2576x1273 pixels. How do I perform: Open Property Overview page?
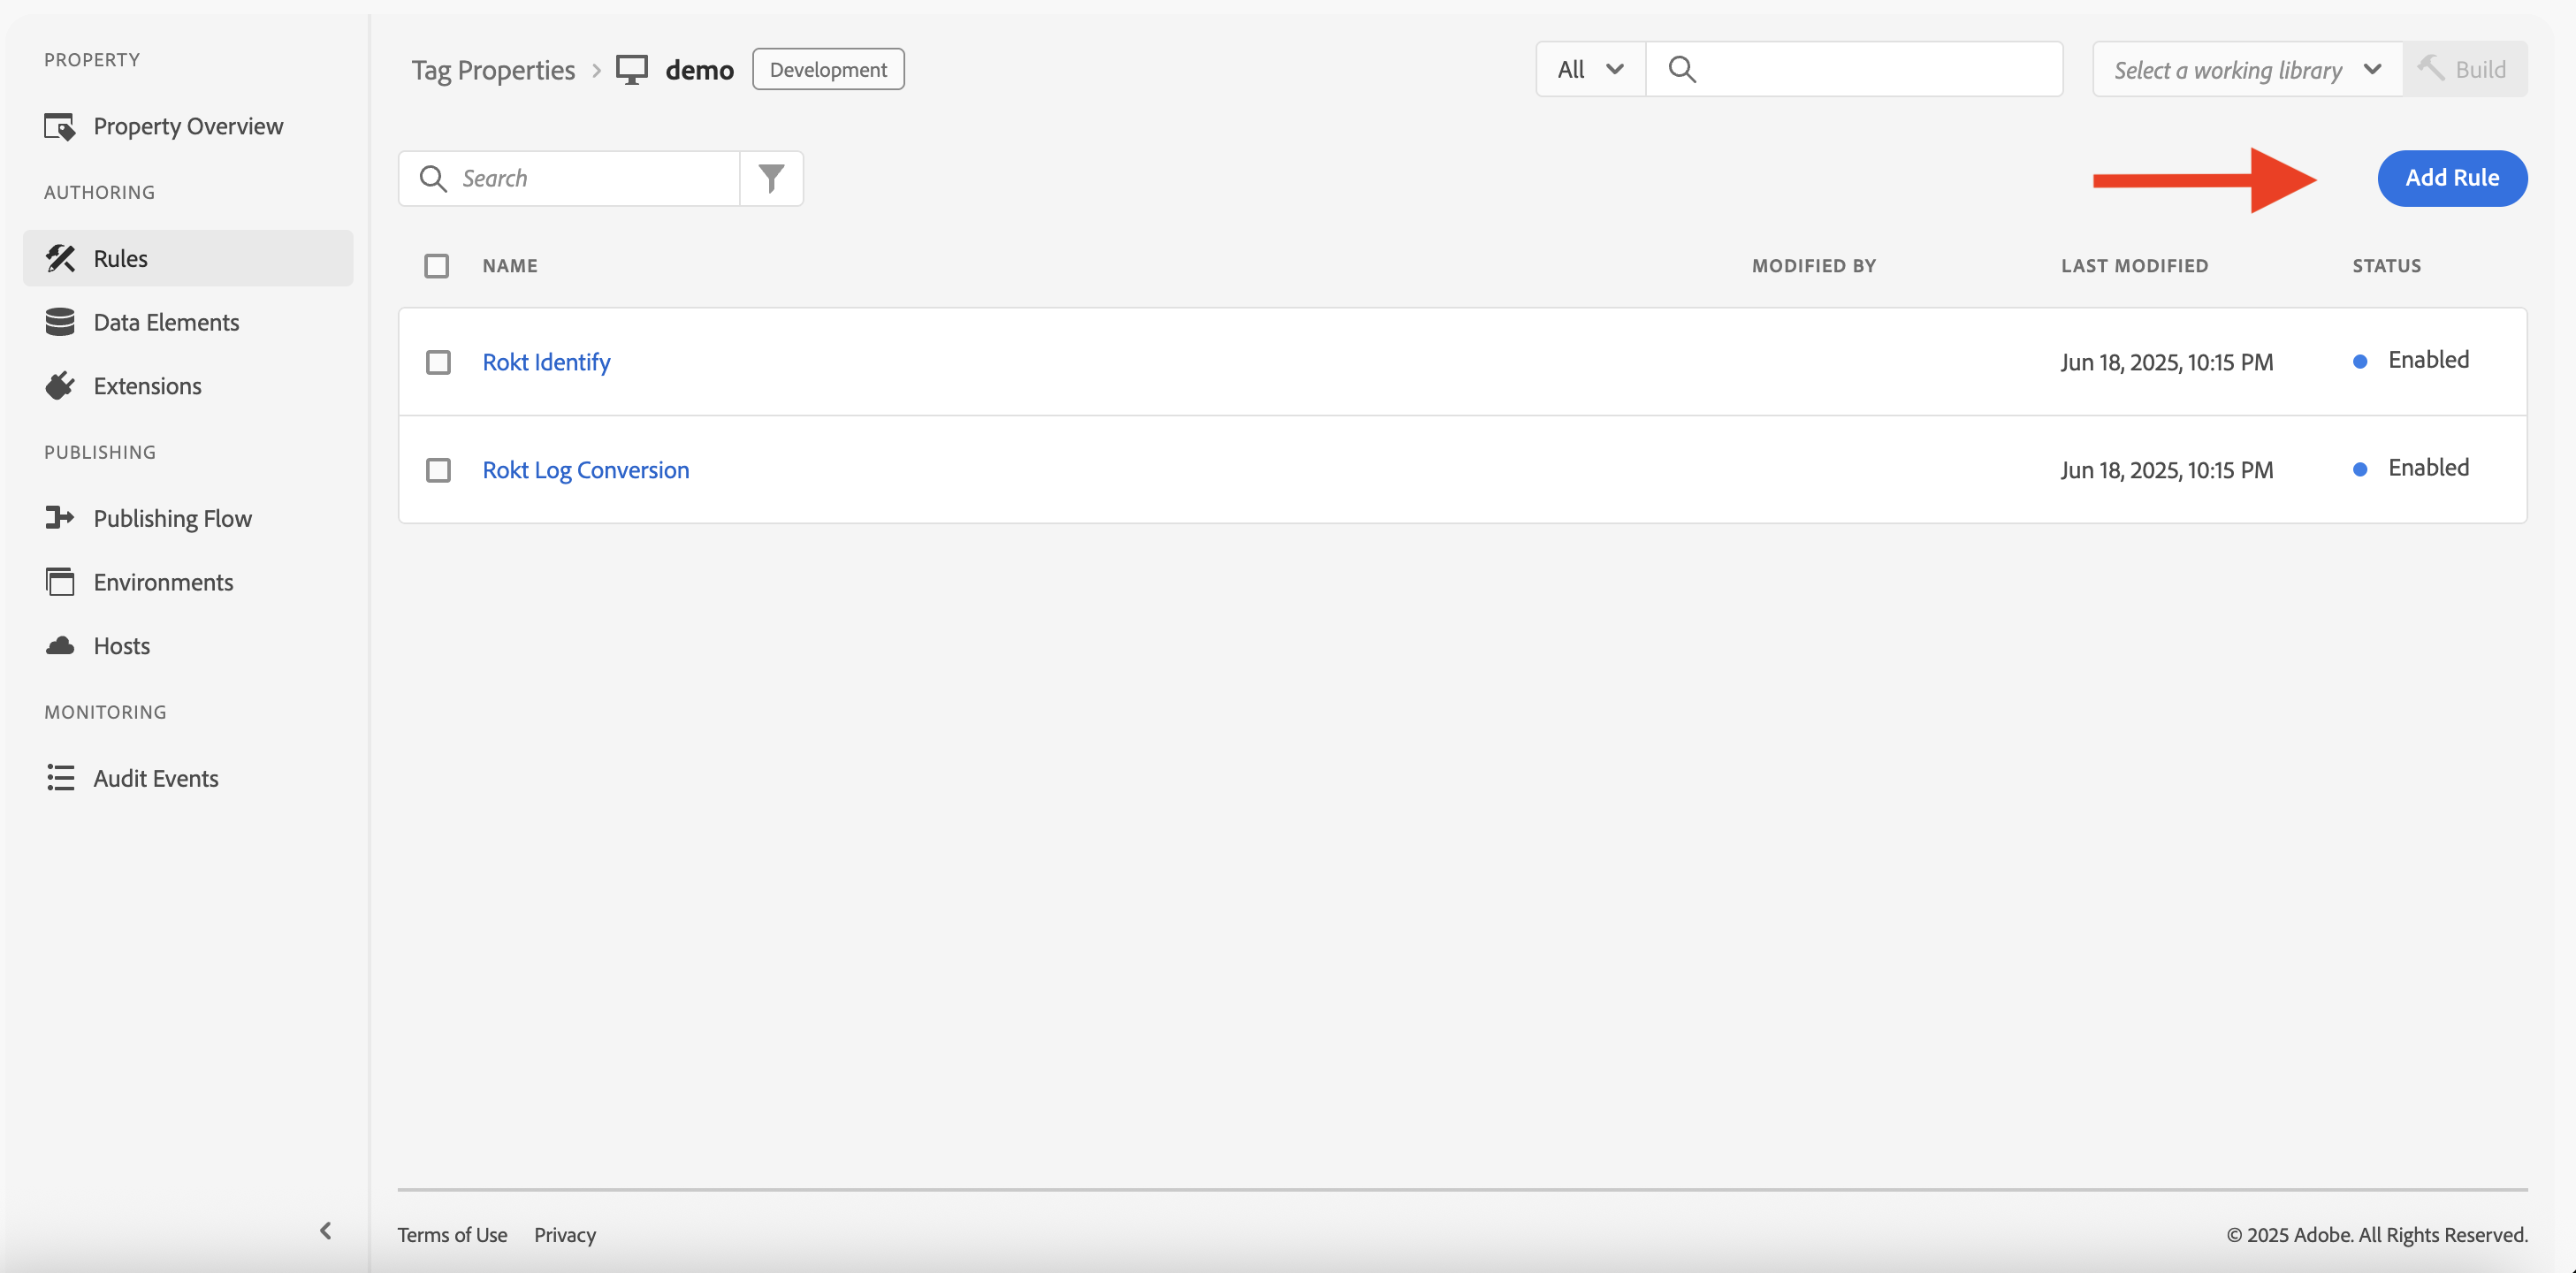point(188,127)
